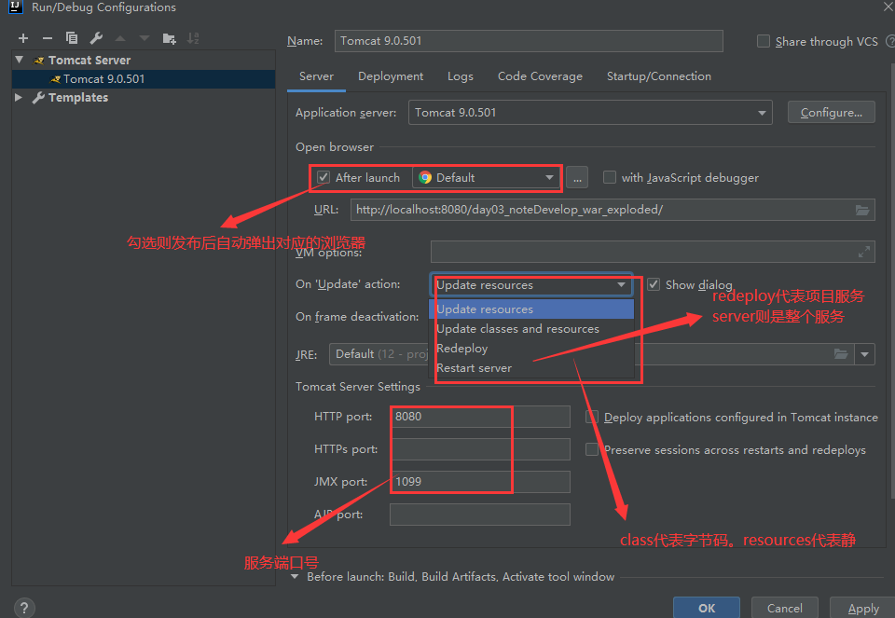Choose Redeploy option in list
Viewport: 895px width, 618px height.
[x=531, y=348]
